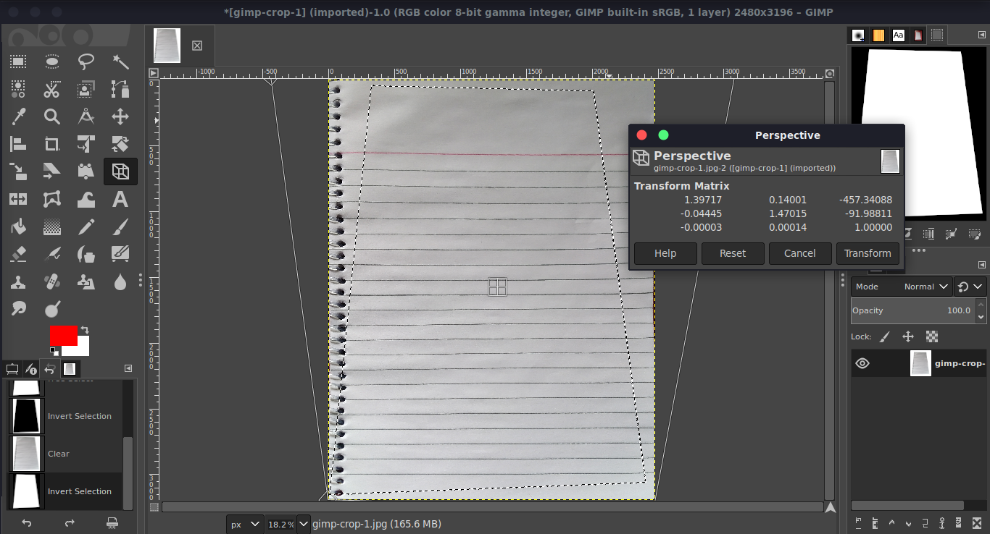Open the px unit dropdown

coord(245,524)
